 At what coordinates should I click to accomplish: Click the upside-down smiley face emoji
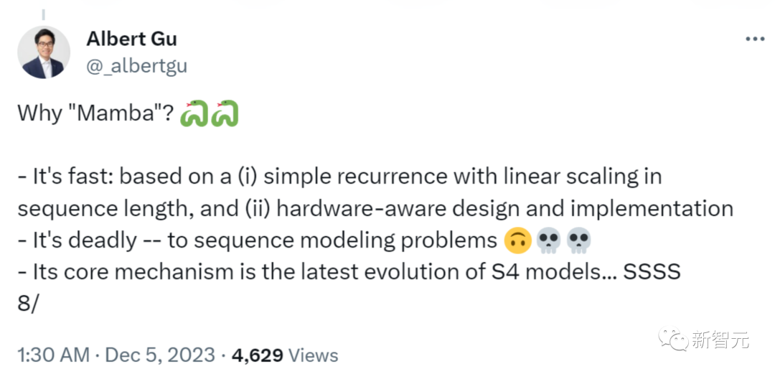point(517,242)
